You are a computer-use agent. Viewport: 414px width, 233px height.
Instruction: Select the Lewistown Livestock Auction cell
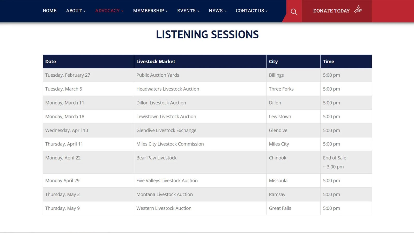200,116
